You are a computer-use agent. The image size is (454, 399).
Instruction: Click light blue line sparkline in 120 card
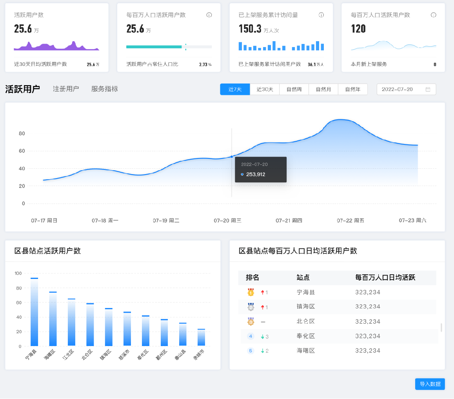394,46
